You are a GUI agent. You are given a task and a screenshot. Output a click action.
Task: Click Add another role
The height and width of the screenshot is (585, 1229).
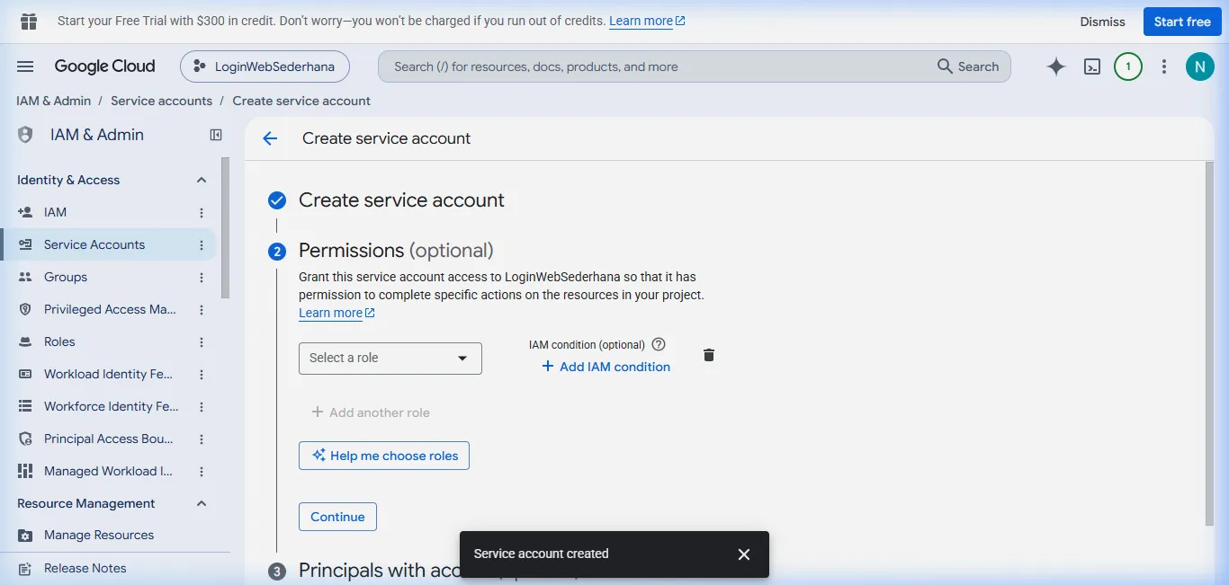370,412
